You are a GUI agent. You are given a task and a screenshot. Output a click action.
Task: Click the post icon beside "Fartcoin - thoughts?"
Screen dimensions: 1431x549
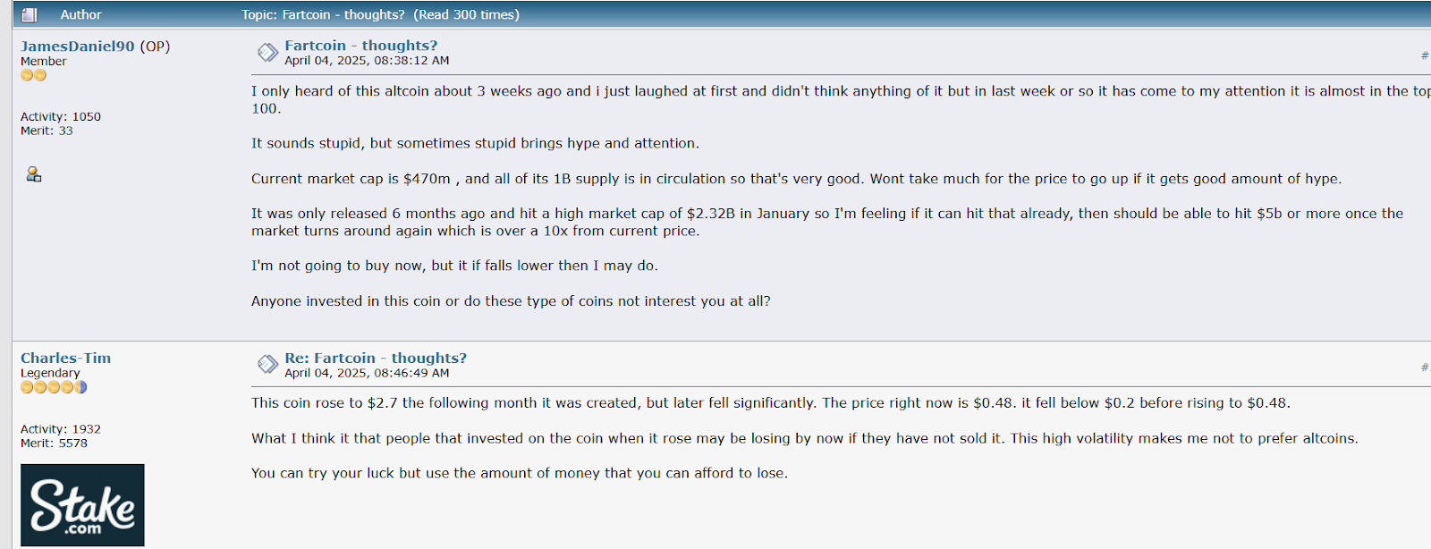coord(267,53)
